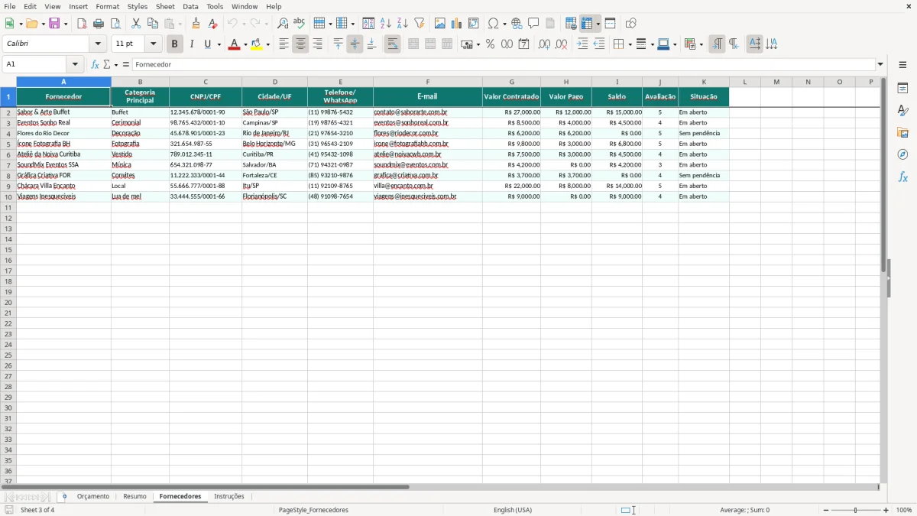The height and width of the screenshot is (516, 917).
Task: Expand the Name Box dropdown
Action: click(75, 65)
